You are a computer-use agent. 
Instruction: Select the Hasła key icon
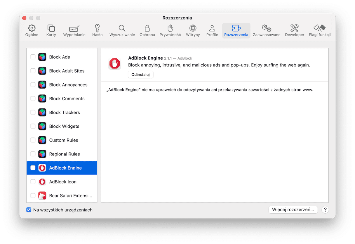pos(97,28)
